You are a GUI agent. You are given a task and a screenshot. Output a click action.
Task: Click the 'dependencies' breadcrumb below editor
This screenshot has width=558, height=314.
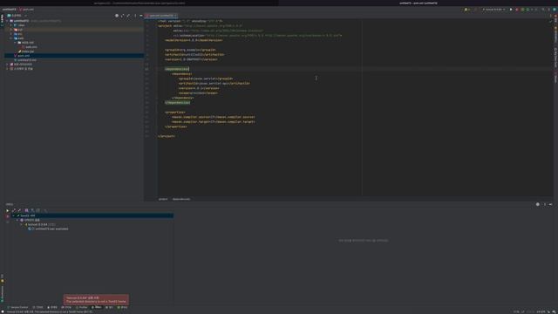[x=181, y=200]
